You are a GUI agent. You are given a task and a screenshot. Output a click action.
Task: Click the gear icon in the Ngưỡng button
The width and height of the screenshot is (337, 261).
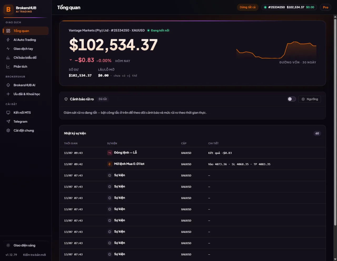(303, 99)
